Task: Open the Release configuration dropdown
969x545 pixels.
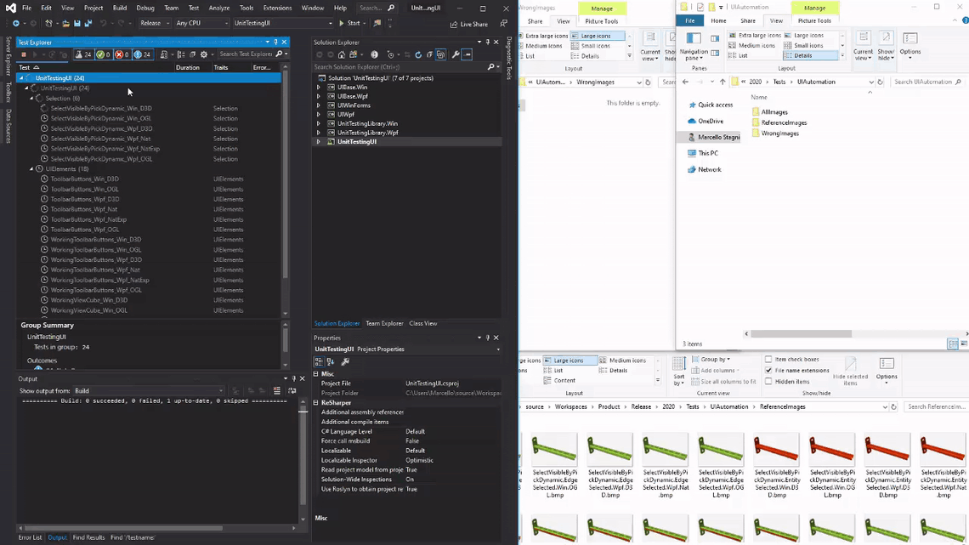Action: [155, 23]
